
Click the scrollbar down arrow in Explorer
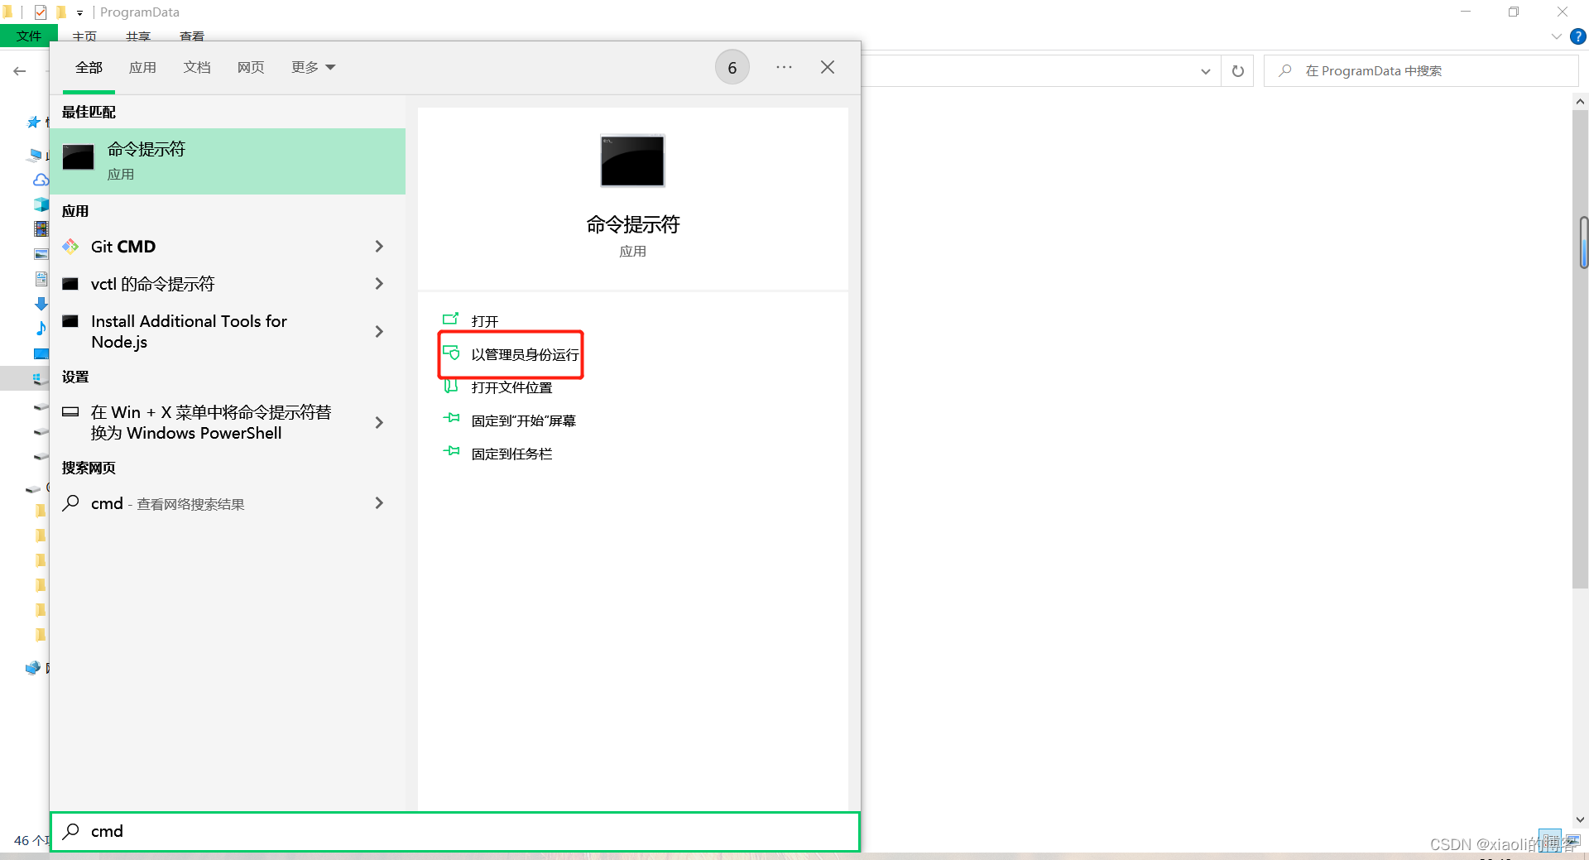point(1580,820)
